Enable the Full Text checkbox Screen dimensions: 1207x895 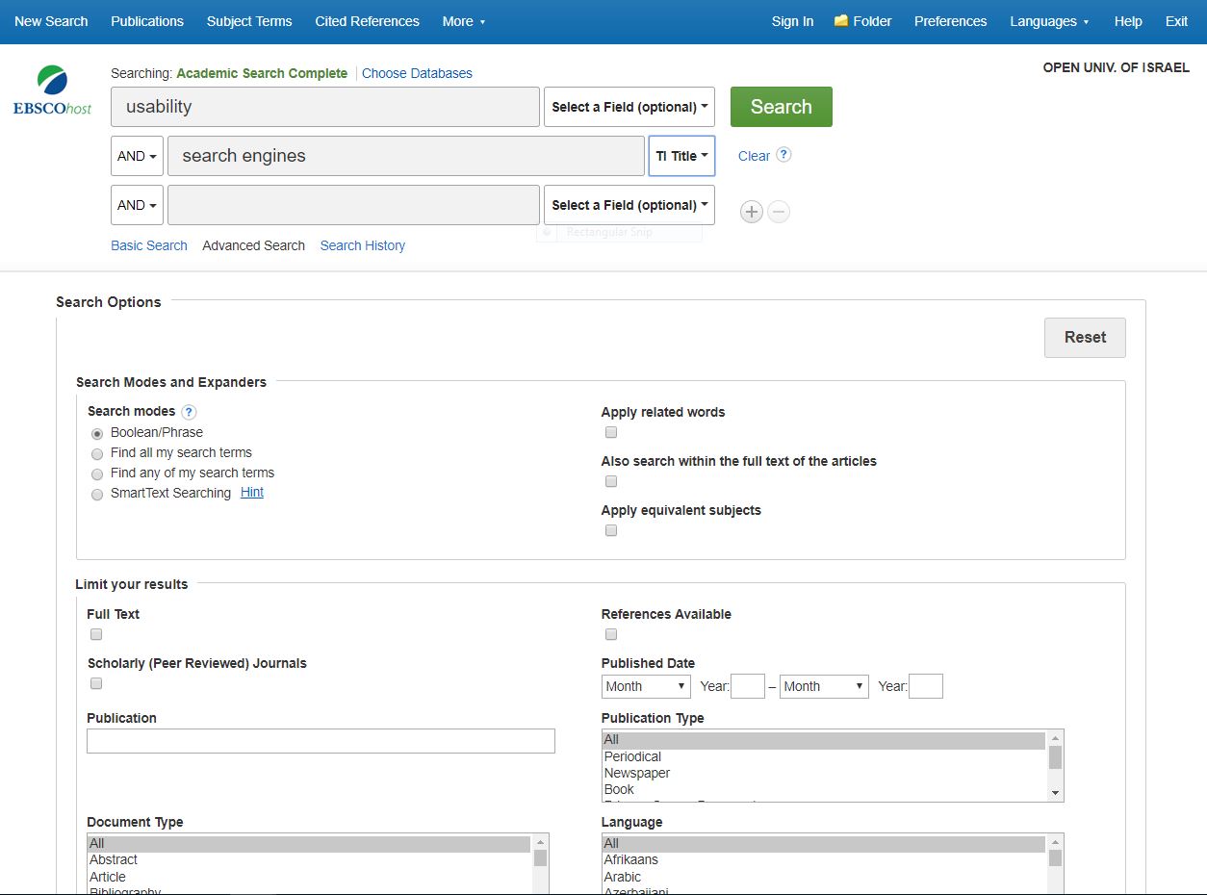(x=96, y=634)
